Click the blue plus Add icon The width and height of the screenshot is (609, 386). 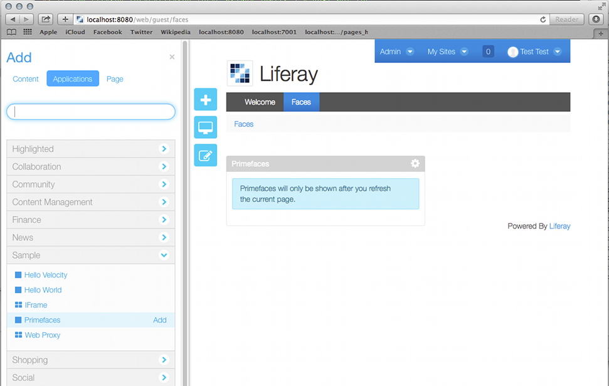205,100
